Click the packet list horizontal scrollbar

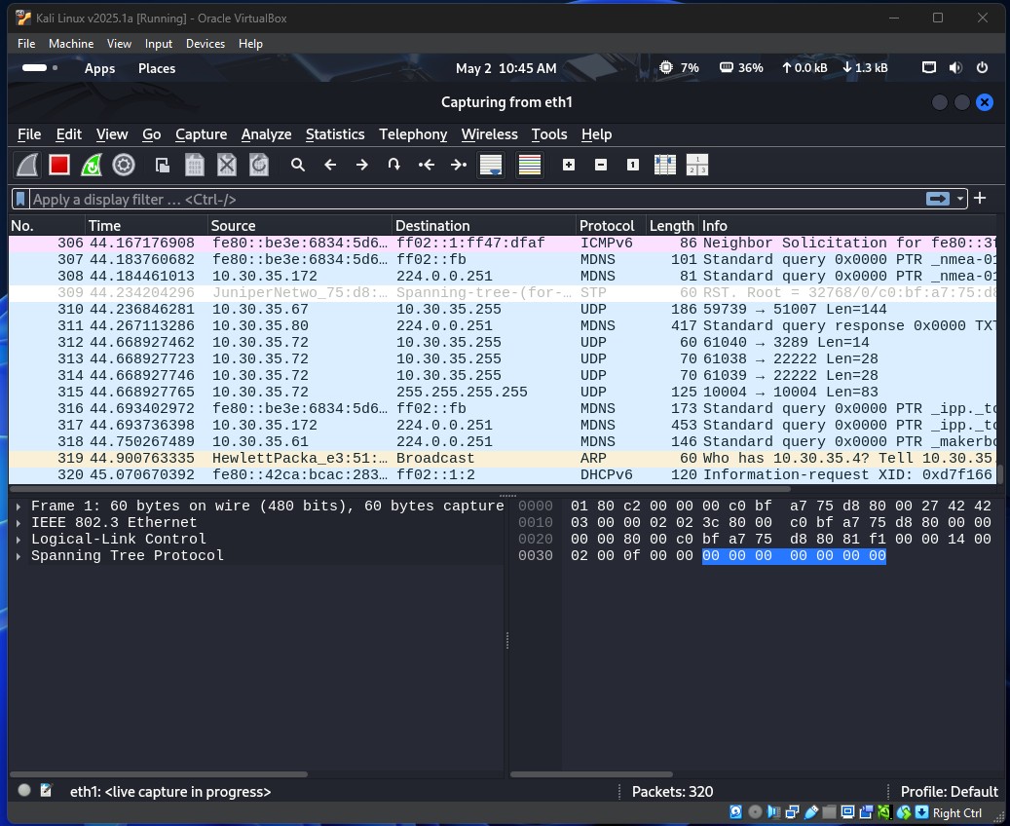(399, 489)
